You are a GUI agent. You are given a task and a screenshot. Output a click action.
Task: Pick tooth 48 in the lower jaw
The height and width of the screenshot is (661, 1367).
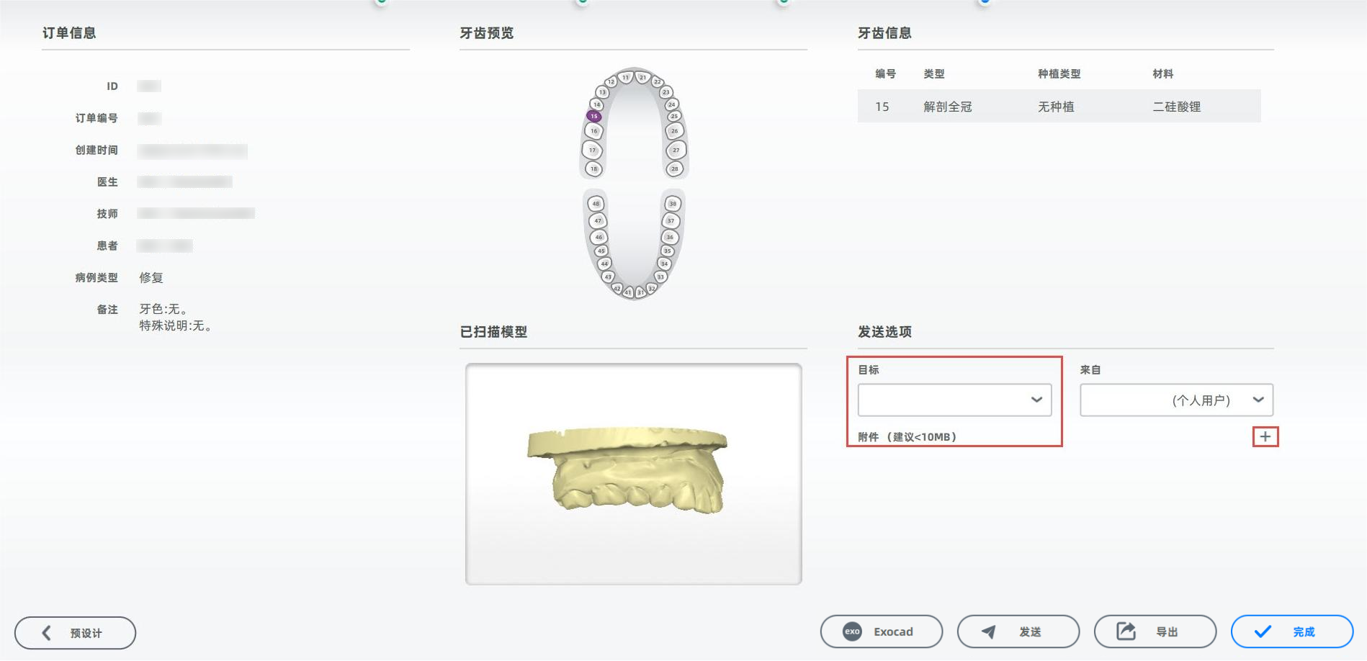pyautogui.click(x=596, y=204)
